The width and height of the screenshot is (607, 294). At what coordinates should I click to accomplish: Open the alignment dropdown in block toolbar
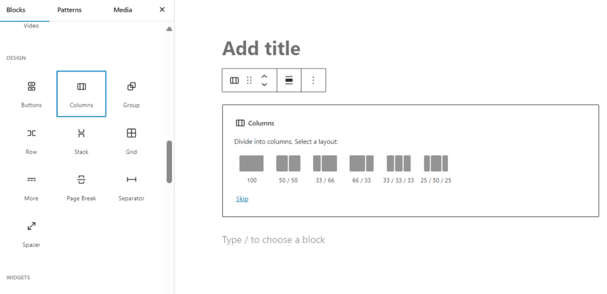289,81
